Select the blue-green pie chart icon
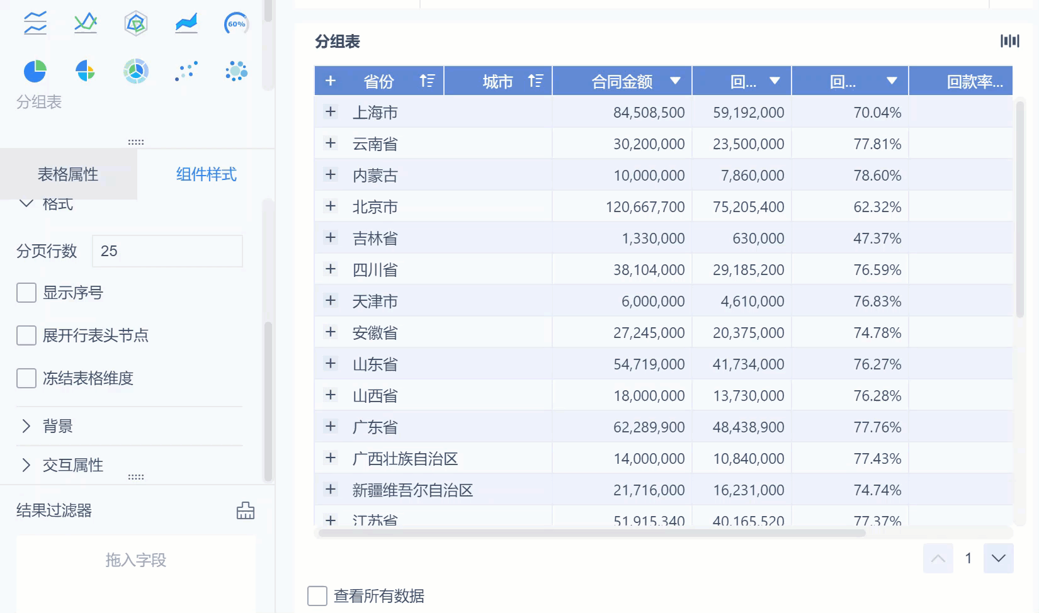Image resolution: width=1039 pixels, height=613 pixels. click(35, 71)
